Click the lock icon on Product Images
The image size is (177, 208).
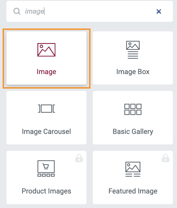pyautogui.click(x=79, y=158)
